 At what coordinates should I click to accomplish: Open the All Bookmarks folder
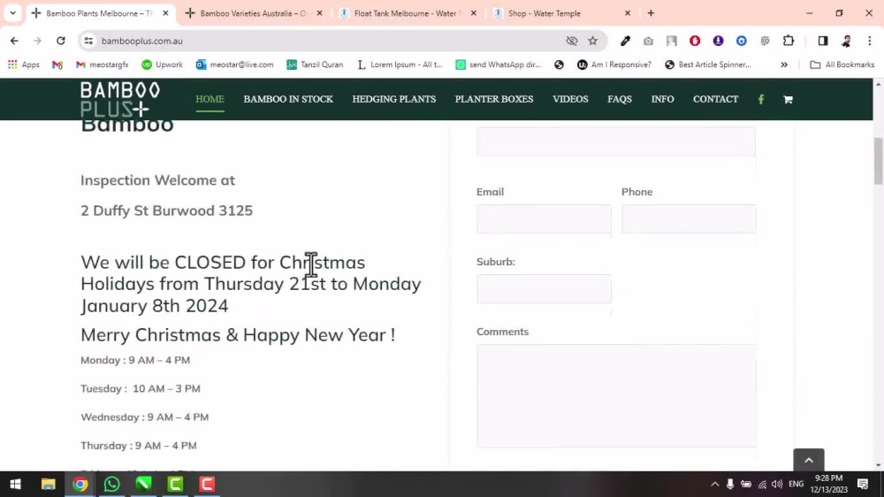(842, 65)
